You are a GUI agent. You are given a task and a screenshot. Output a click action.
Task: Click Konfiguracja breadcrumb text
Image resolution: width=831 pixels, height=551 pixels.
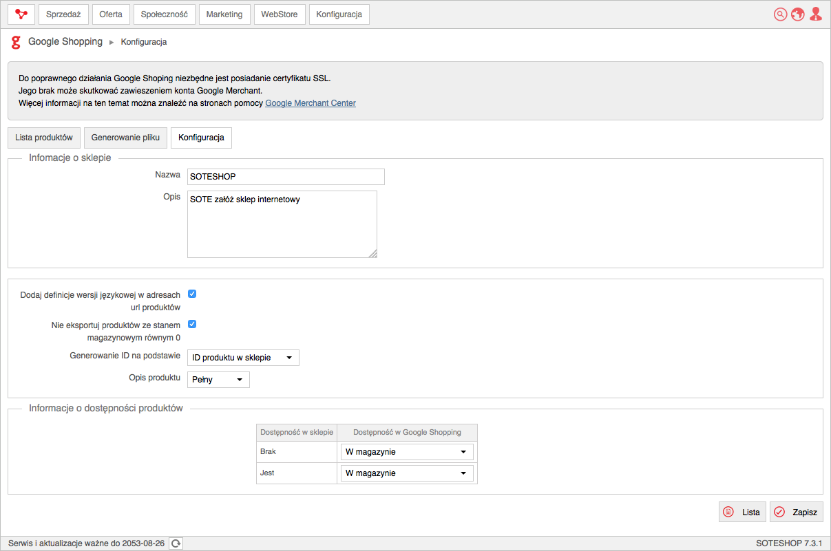click(x=144, y=42)
